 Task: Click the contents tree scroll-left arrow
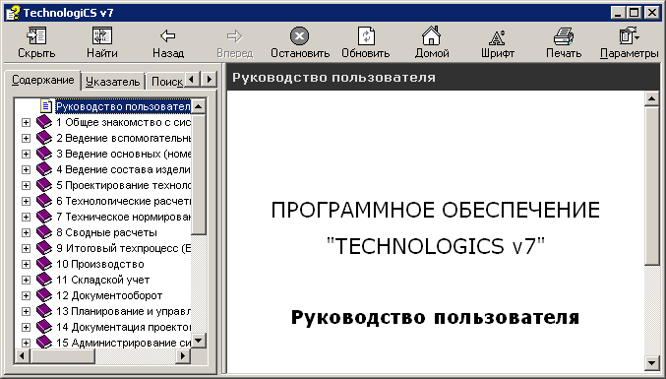tap(22, 355)
